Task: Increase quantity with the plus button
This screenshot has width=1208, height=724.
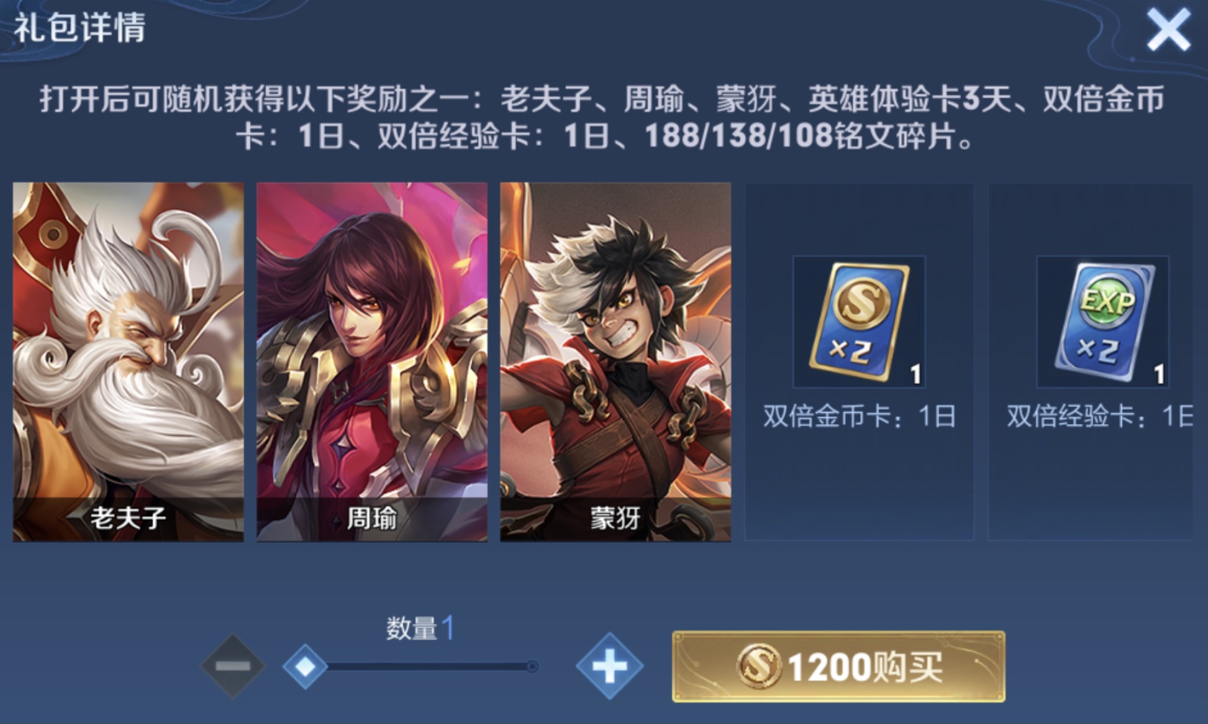Action: pos(610,666)
